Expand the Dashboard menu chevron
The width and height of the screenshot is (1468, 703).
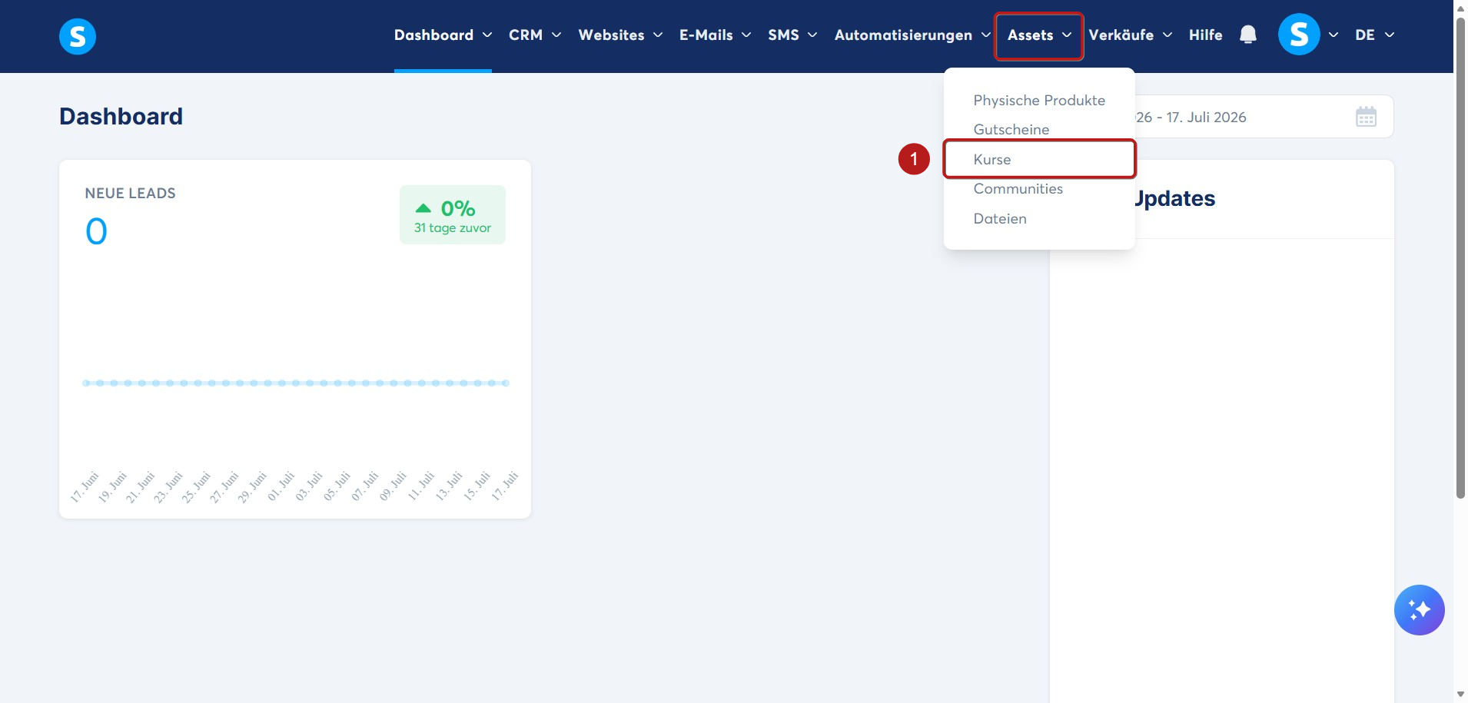(487, 35)
